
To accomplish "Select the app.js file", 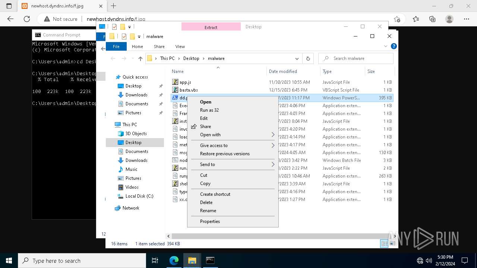I will (x=185, y=82).
